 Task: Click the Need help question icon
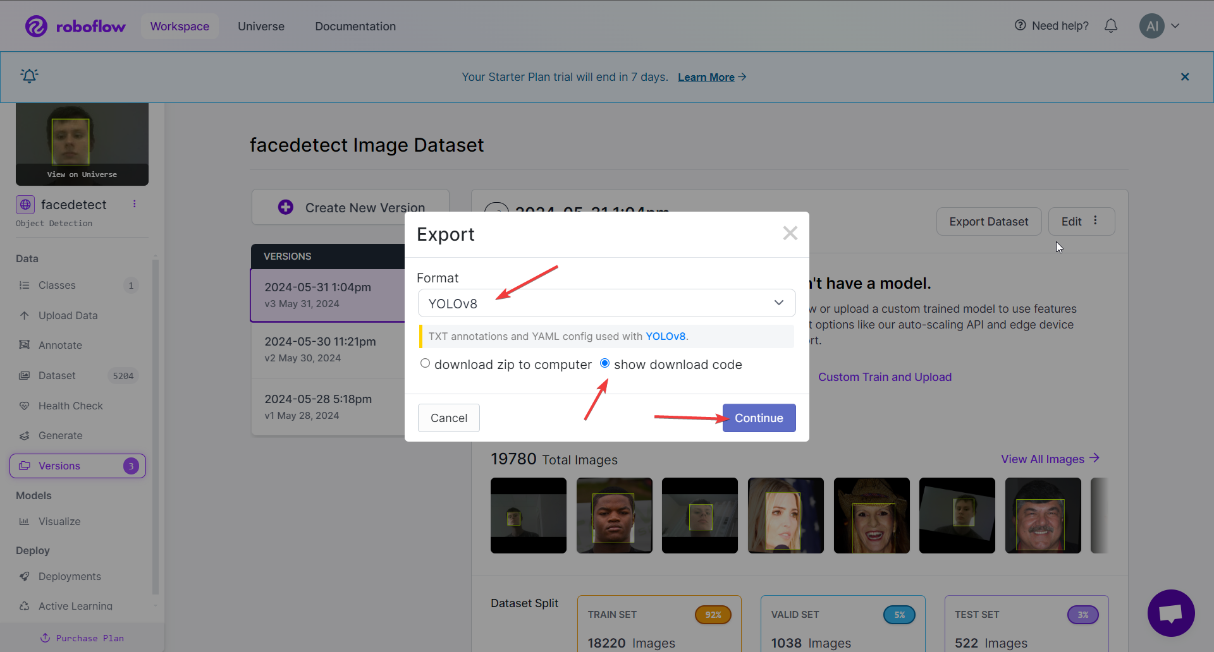click(1021, 25)
